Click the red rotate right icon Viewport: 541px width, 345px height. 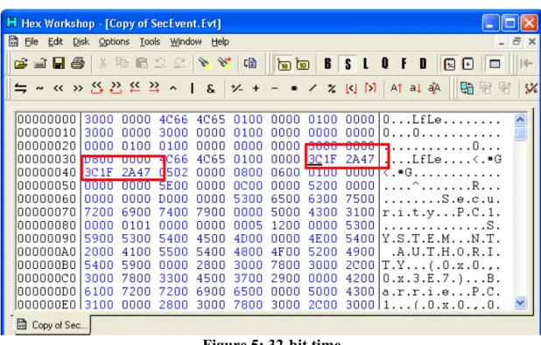[x=116, y=88]
